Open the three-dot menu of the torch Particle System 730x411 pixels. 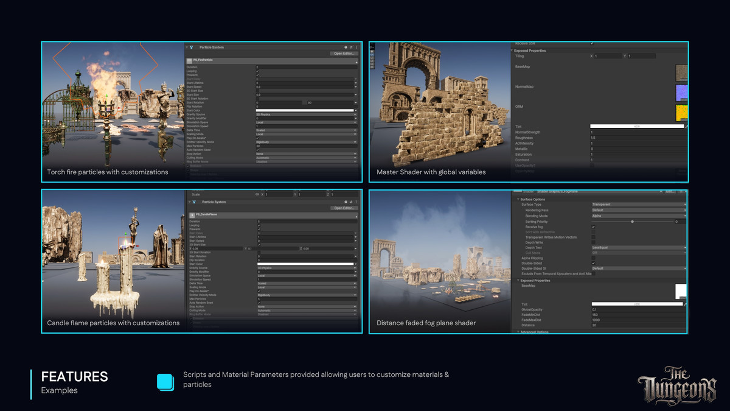(356, 47)
